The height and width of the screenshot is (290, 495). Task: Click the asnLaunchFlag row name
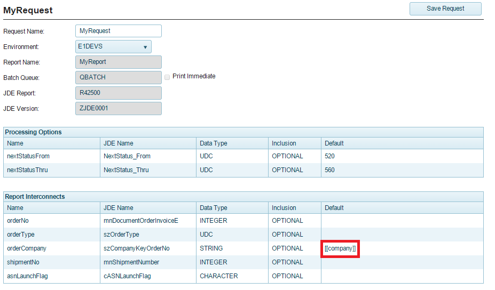click(27, 276)
